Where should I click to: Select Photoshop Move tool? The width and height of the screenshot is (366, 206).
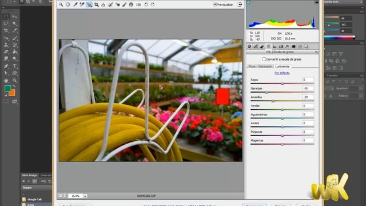(x=15, y=17)
